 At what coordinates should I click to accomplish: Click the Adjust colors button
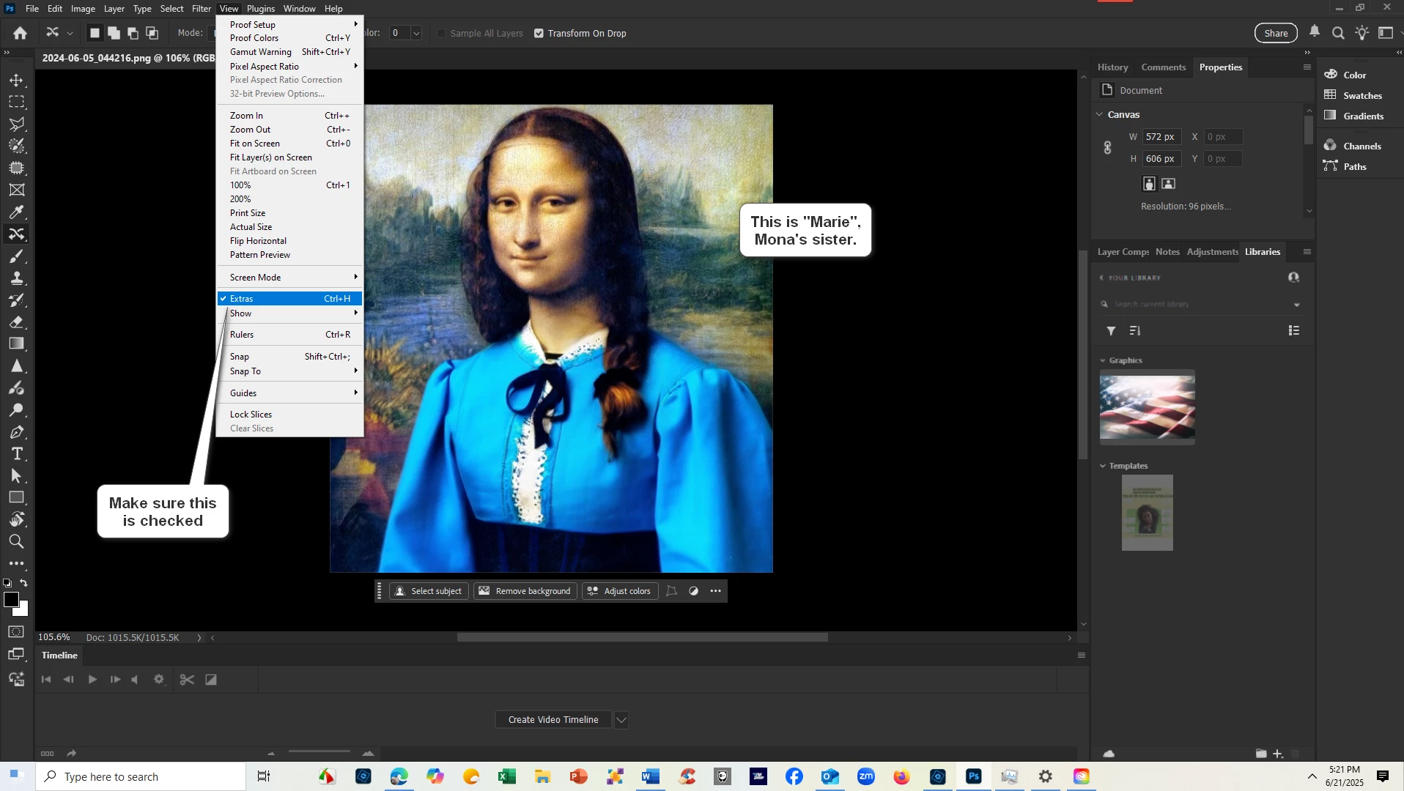pos(619,591)
